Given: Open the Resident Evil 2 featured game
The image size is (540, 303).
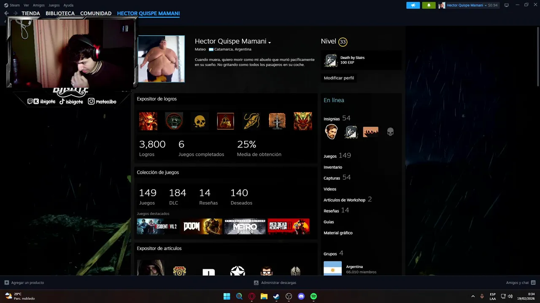Looking at the screenshot, I should [157, 226].
